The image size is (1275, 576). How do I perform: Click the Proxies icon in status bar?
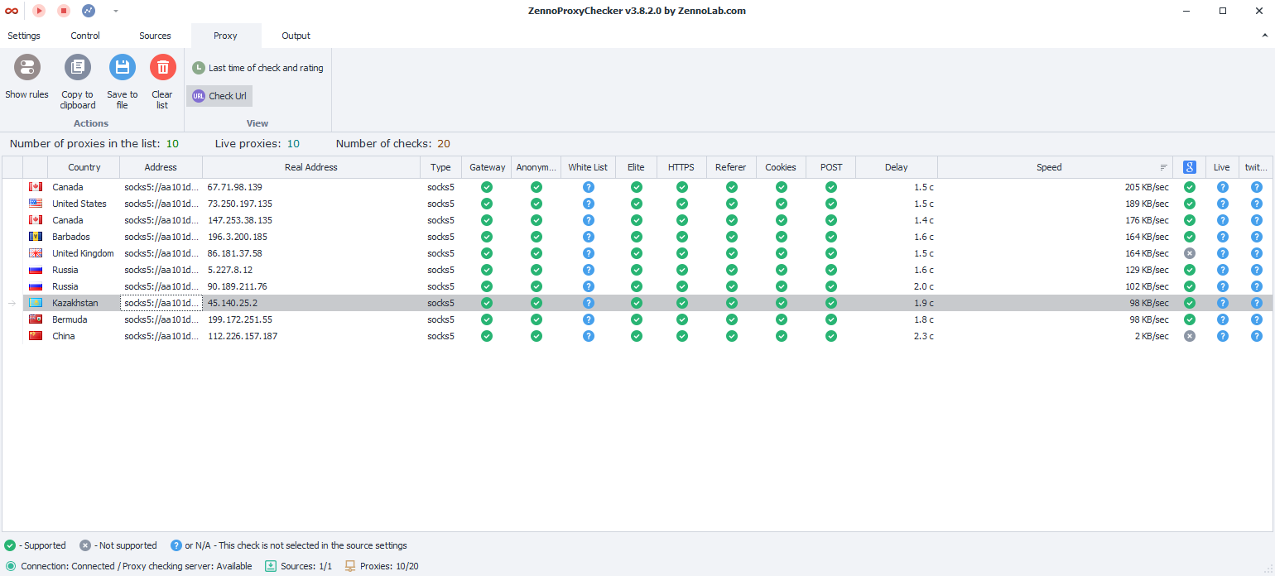(x=350, y=566)
